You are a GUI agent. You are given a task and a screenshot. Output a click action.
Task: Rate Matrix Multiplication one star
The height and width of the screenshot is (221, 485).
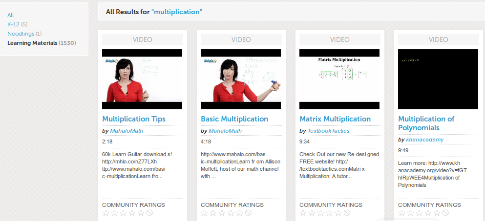tap(303, 213)
